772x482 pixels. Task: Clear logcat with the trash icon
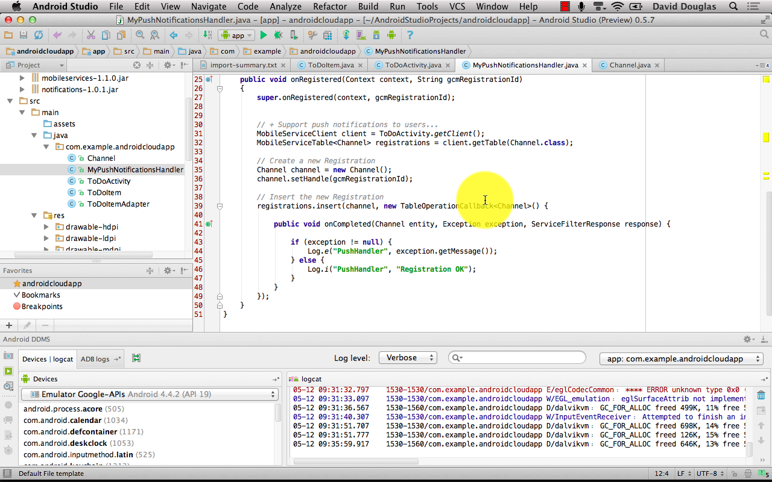coord(761,395)
